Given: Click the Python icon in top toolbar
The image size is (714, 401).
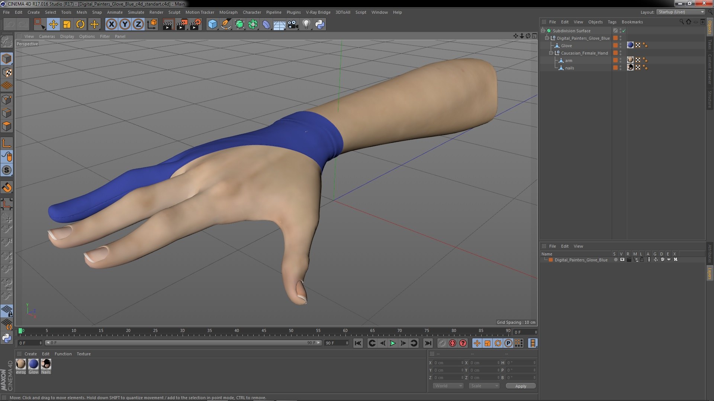Looking at the screenshot, I should (x=319, y=25).
